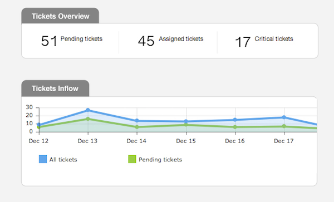
Task: Click the green Pending tickets legend swatch
Action: (132, 159)
